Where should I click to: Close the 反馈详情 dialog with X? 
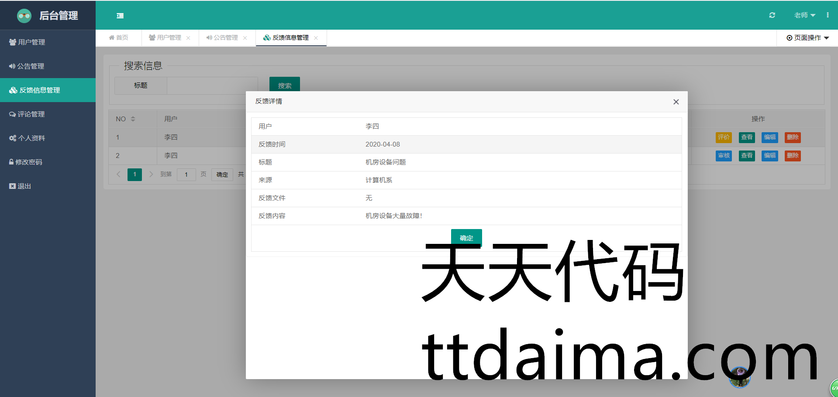tap(676, 102)
